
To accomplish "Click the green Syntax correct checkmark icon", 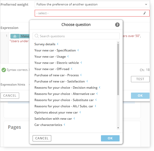I will click(x=4, y=70).
